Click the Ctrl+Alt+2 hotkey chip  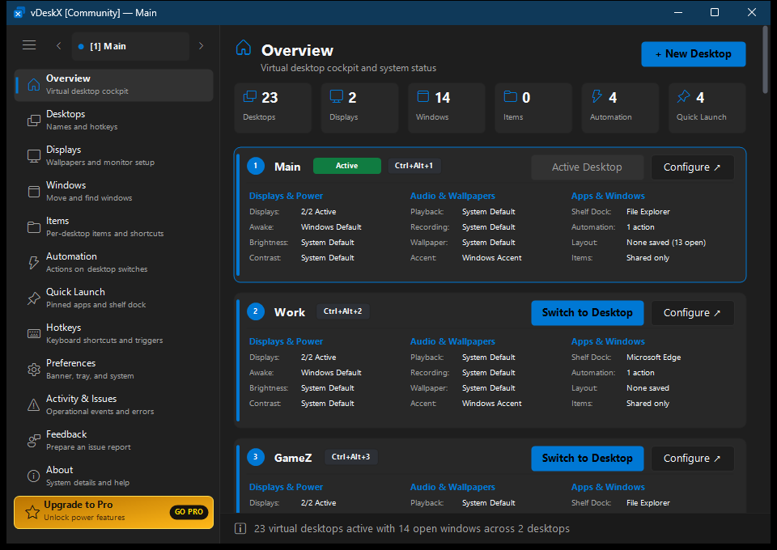343,311
